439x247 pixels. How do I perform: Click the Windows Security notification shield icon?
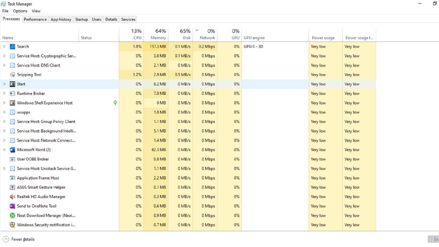click(x=12, y=225)
